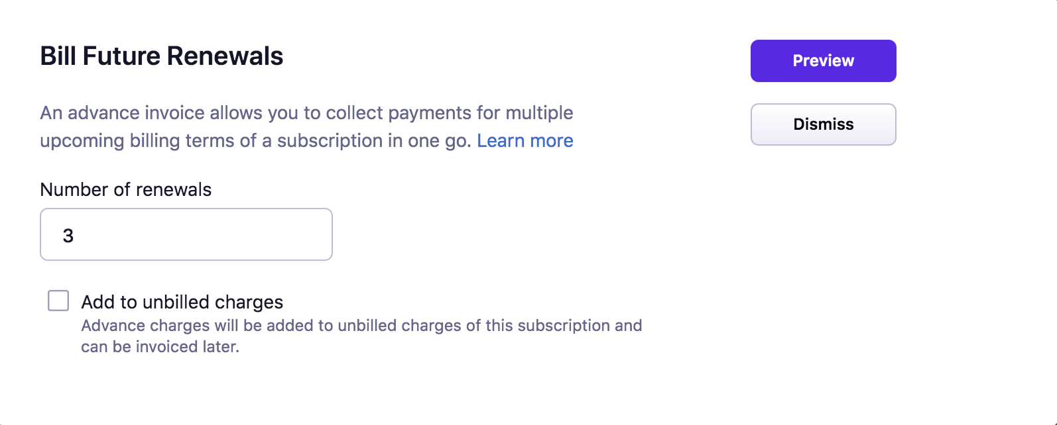The height and width of the screenshot is (425, 1057).
Task: Click the 'can be invoiced later.' text
Action: coord(160,347)
